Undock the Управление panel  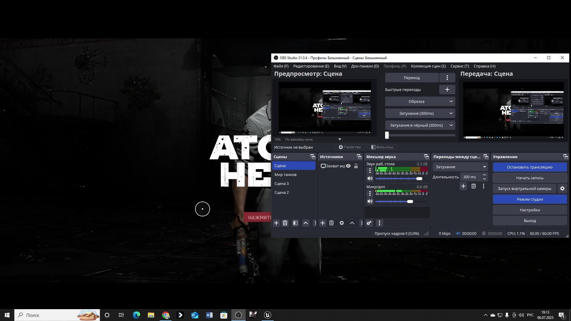(565, 157)
